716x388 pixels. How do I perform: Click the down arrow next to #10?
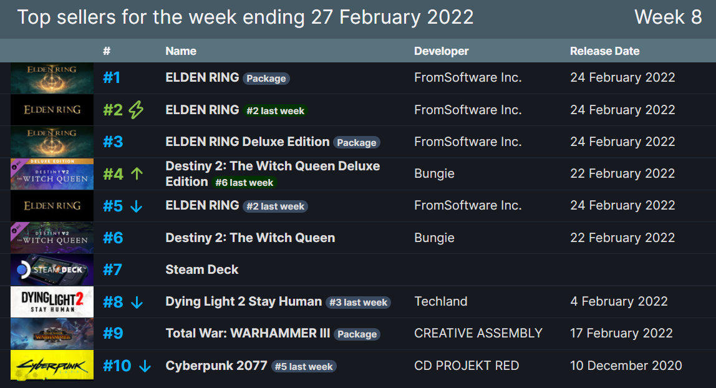(x=145, y=366)
